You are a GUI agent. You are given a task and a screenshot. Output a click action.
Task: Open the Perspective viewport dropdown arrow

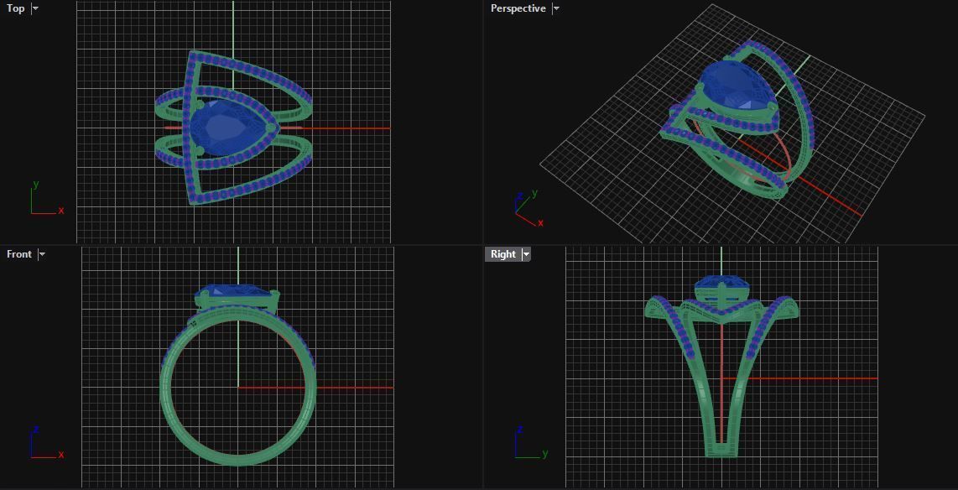(555, 8)
